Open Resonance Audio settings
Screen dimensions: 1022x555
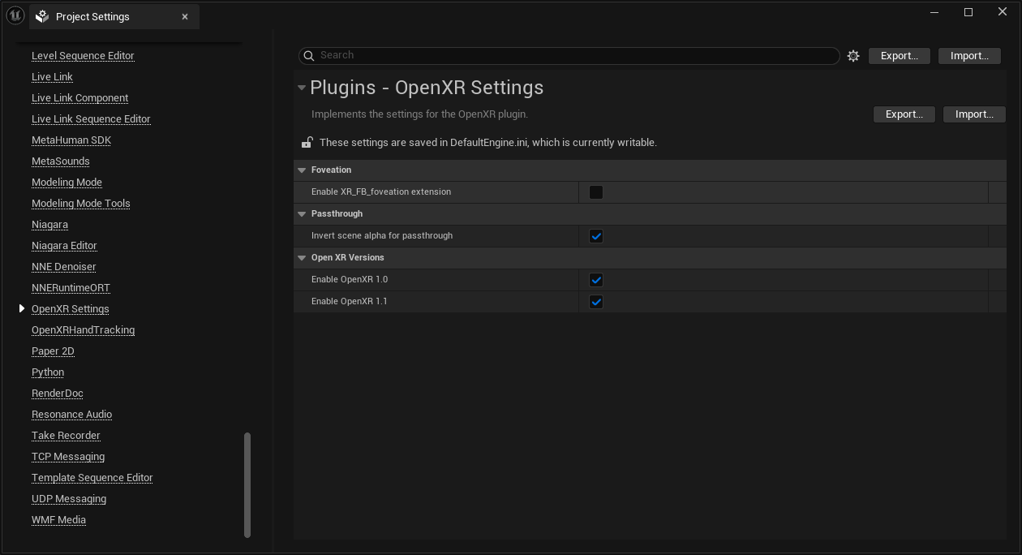71,415
